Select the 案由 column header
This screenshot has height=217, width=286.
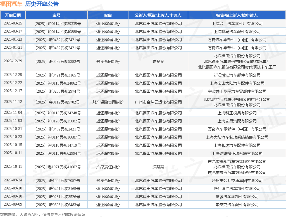point(108,15)
